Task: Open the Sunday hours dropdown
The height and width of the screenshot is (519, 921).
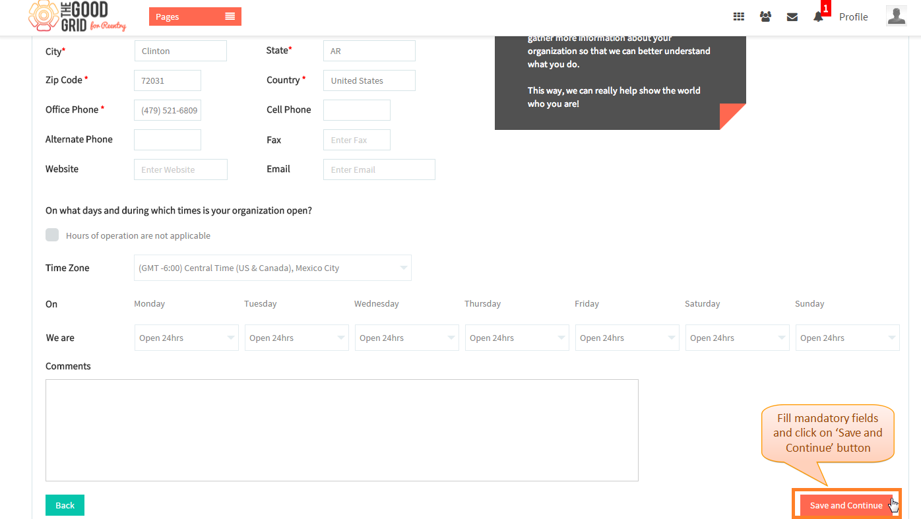Action: tap(848, 338)
